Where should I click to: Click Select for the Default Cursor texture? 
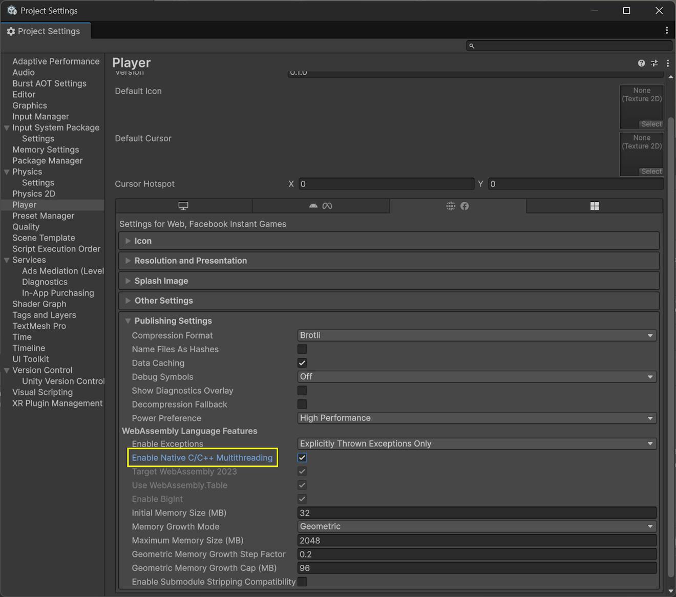coord(651,172)
